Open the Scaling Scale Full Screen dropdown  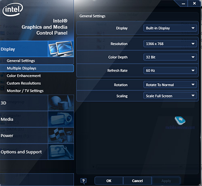click(x=170, y=96)
